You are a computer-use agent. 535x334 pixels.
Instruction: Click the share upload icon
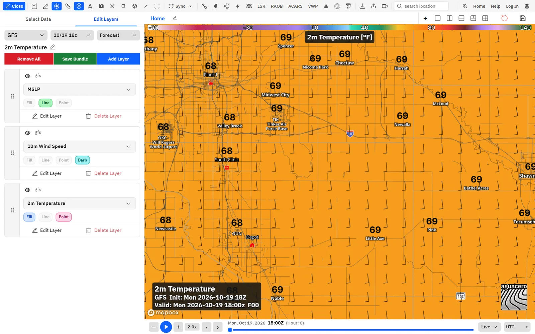click(x=373, y=6)
